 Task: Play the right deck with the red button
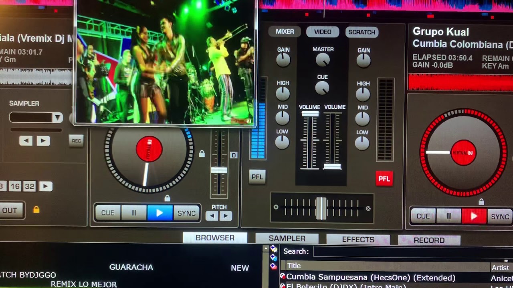click(474, 216)
